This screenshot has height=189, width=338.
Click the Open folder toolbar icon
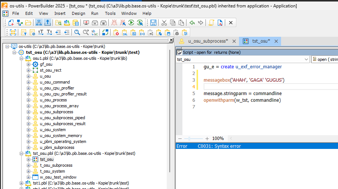(28, 23)
